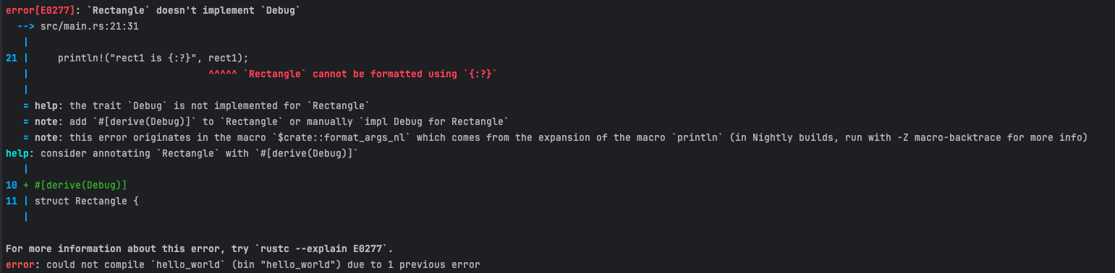Click line number 10 in the gutter
The width and height of the screenshot is (1115, 273).
[11, 185]
